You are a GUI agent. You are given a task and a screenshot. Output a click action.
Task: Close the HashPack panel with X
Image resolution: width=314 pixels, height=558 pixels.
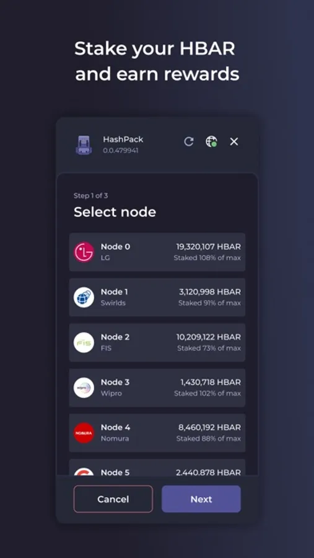(x=234, y=141)
